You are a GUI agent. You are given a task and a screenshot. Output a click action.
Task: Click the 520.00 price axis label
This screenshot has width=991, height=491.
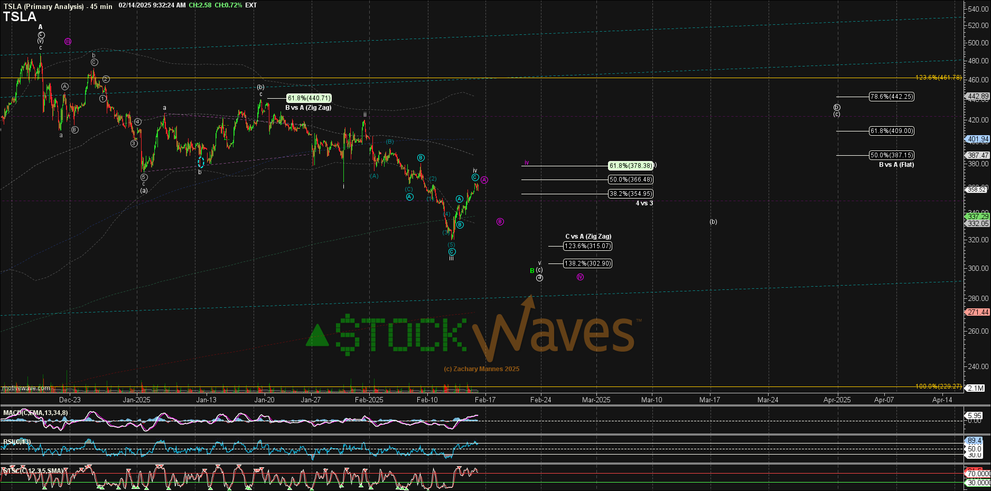tap(978, 25)
